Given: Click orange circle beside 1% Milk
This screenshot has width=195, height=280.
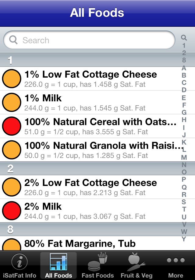Looking at the screenshot, I should click(12, 103).
